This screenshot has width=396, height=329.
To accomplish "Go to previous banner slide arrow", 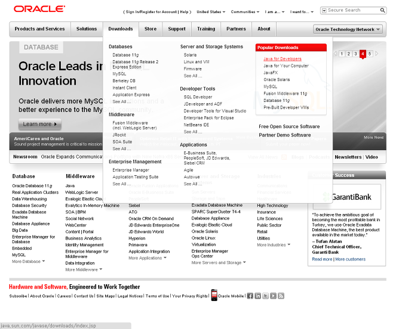I will (336, 54).
